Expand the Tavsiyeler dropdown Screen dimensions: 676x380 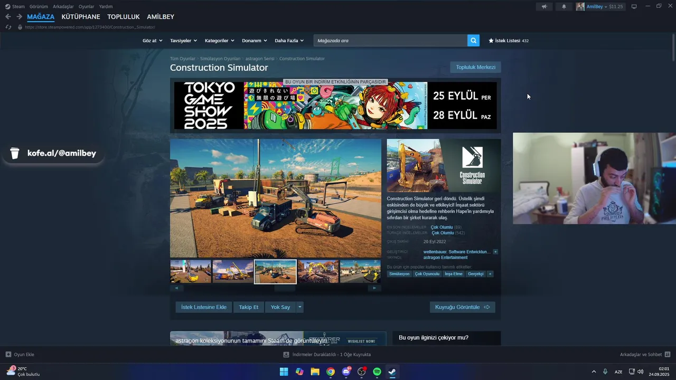183,41
